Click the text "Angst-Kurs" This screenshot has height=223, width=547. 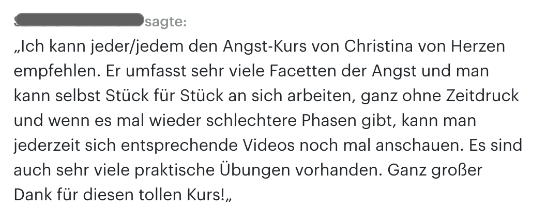[264, 46]
